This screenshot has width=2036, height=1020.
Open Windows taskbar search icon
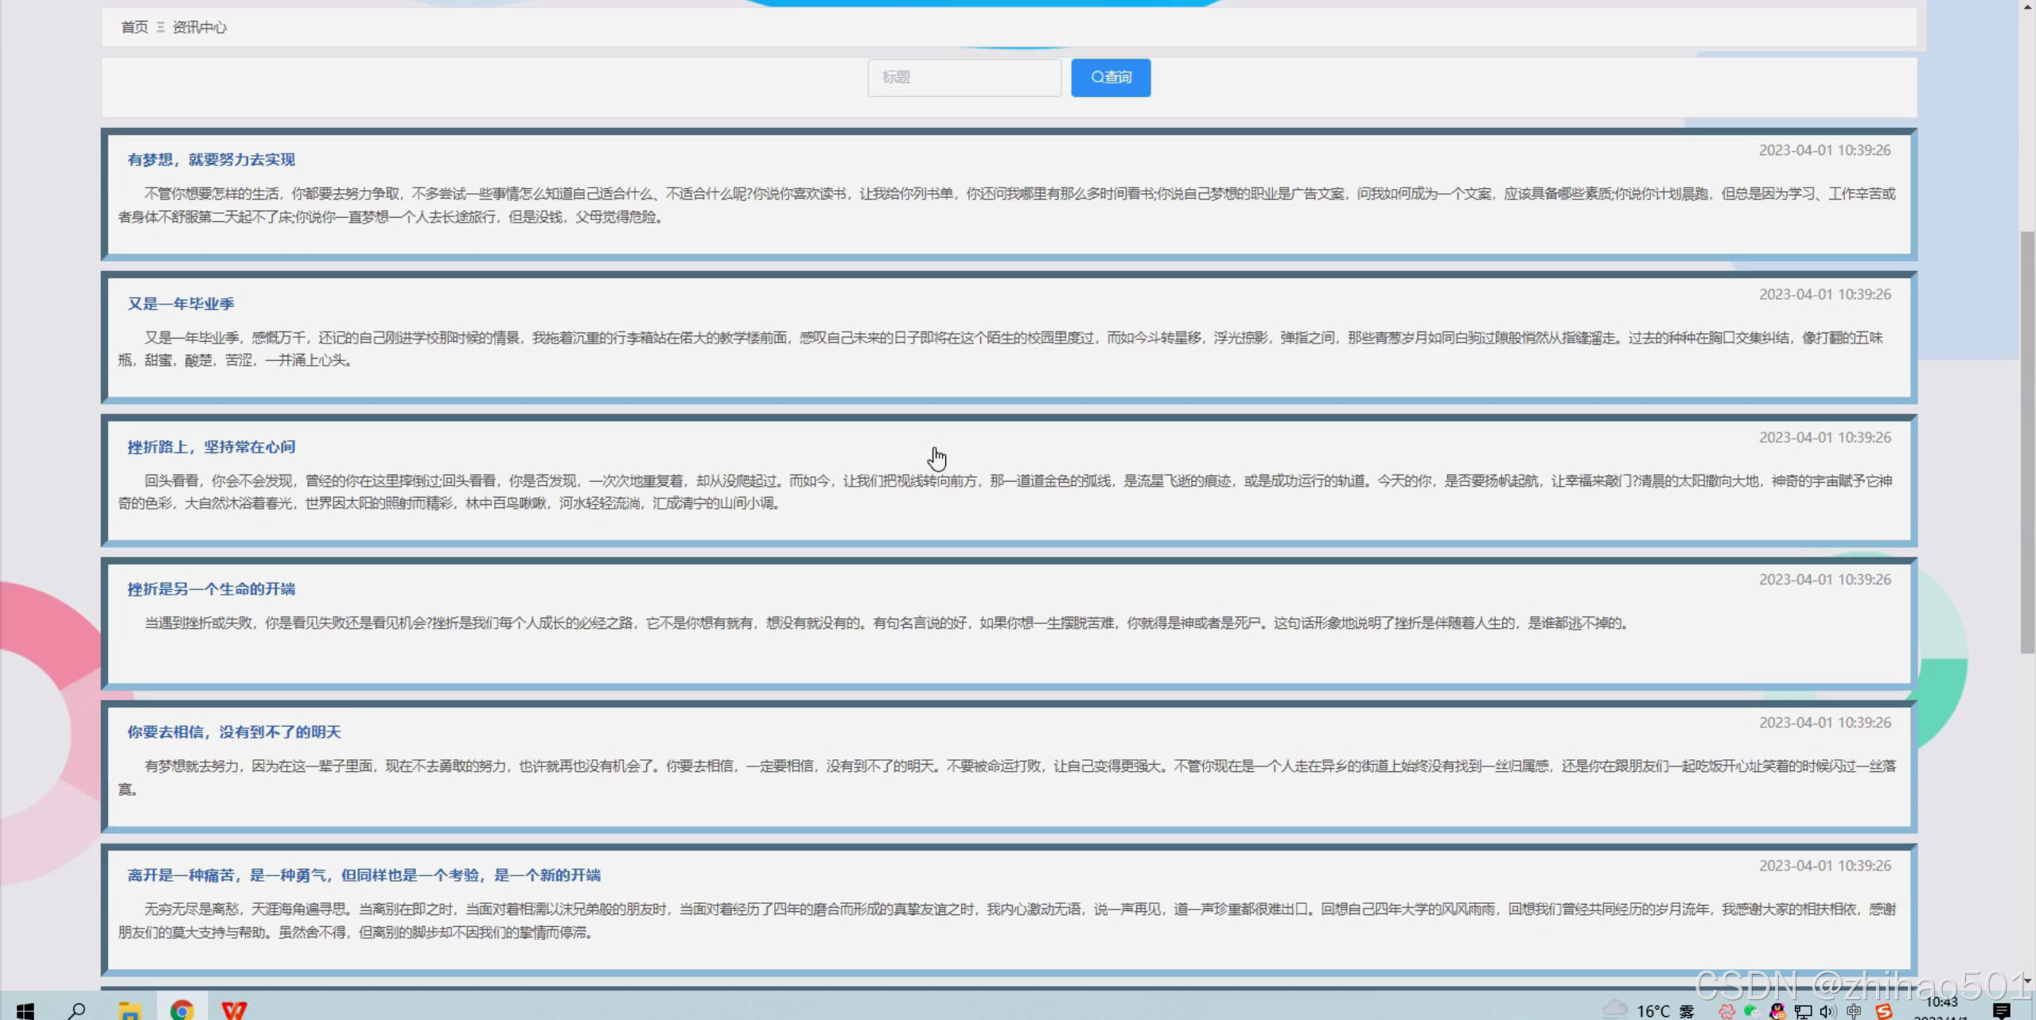pos(76,1010)
